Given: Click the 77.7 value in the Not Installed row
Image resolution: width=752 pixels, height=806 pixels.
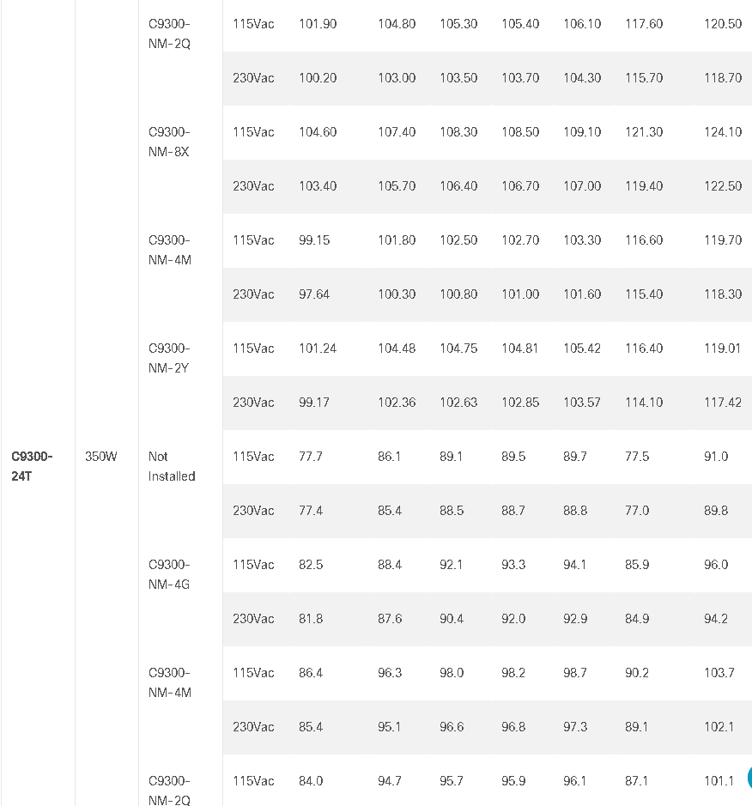Looking at the screenshot, I should point(311,457).
